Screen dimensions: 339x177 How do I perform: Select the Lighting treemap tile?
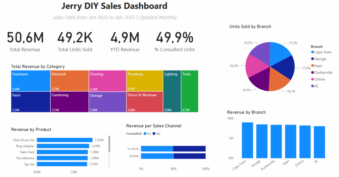pyautogui.click(x=172, y=91)
